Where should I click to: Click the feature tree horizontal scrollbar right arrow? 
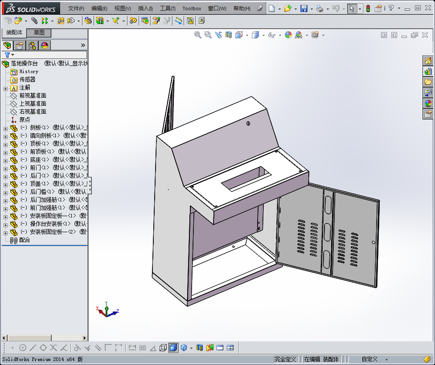coord(85,338)
